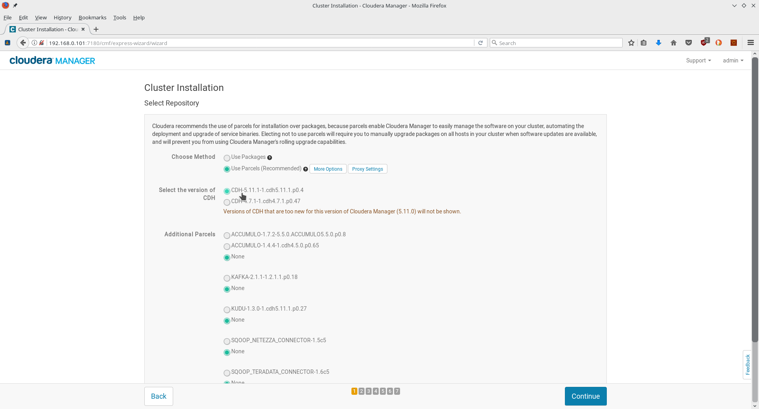
Task: Select CDH-5.11.1-1.cdh5.11.1.p0.4 version
Action: click(227, 191)
